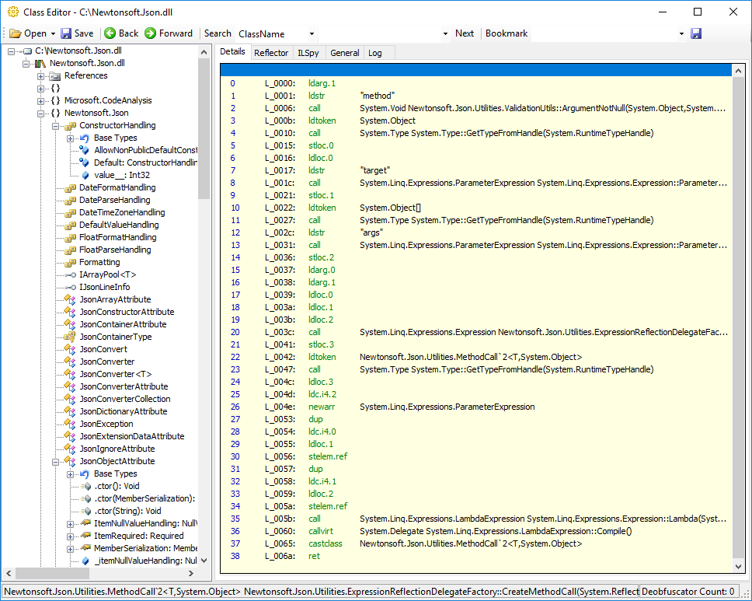Click the Save button label
The height and width of the screenshot is (601, 752).
click(84, 33)
